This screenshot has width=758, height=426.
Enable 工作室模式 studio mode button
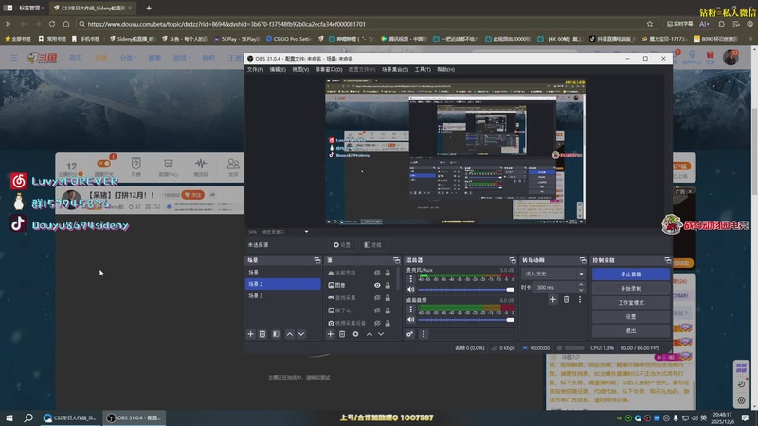(631, 303)
